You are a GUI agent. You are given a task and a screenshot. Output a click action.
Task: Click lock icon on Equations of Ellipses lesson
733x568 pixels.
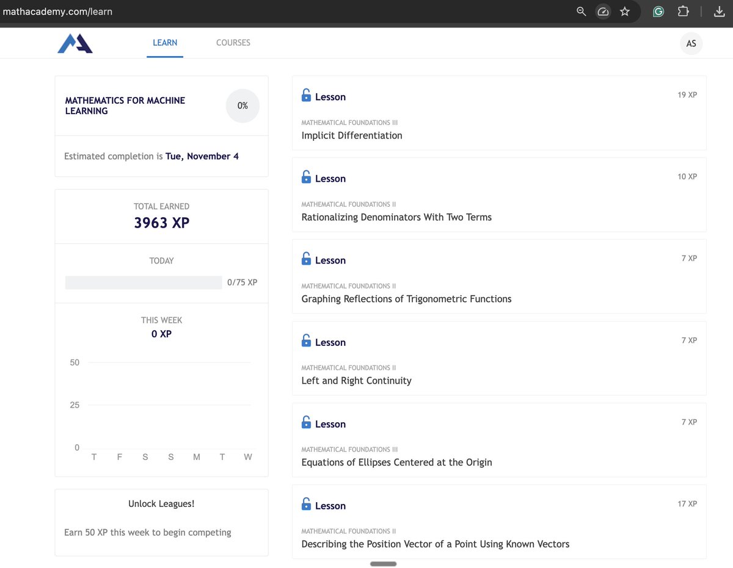pyautogui.click(x=307, y=422)
